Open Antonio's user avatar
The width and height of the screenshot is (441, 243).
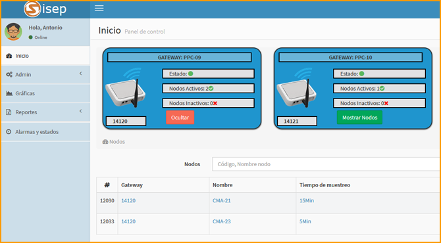tap(13, 32)
